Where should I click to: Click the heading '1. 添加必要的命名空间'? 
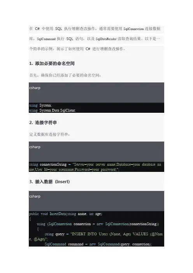coord(52,63)
